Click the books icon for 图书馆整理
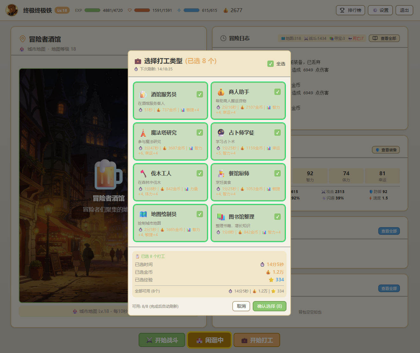This screenshot has height=353, width=420. (x=221, y=217)
